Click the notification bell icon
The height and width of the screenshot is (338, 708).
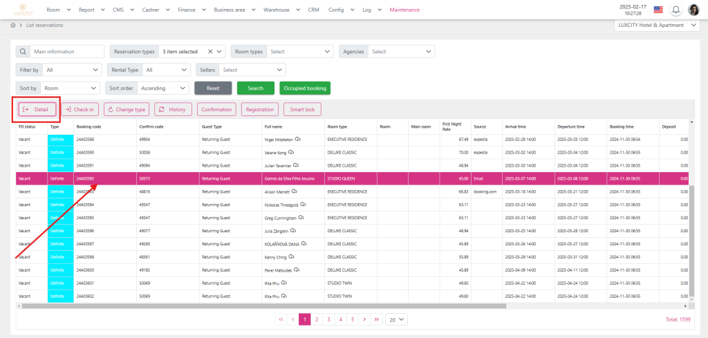(x=676, y=10)
